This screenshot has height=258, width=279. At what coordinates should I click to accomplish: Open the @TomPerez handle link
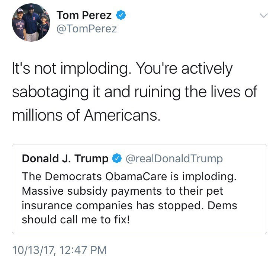click(86, 29)
